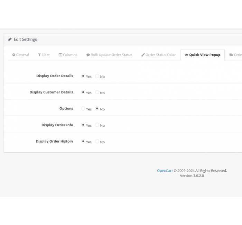Go to Bulk Update Order Status tab
Image resolution: width=242 pixels, height=225 pixels.
(x=109, y=55)
